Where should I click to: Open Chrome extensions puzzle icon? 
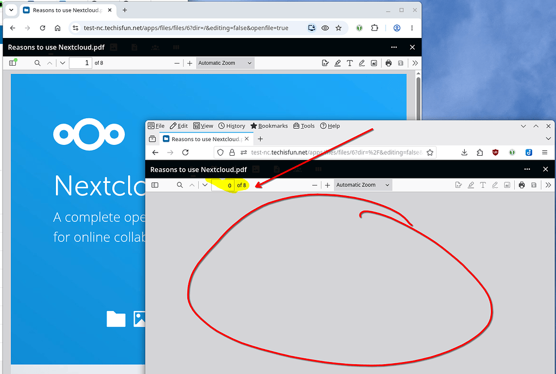click(x=375, y=28)
